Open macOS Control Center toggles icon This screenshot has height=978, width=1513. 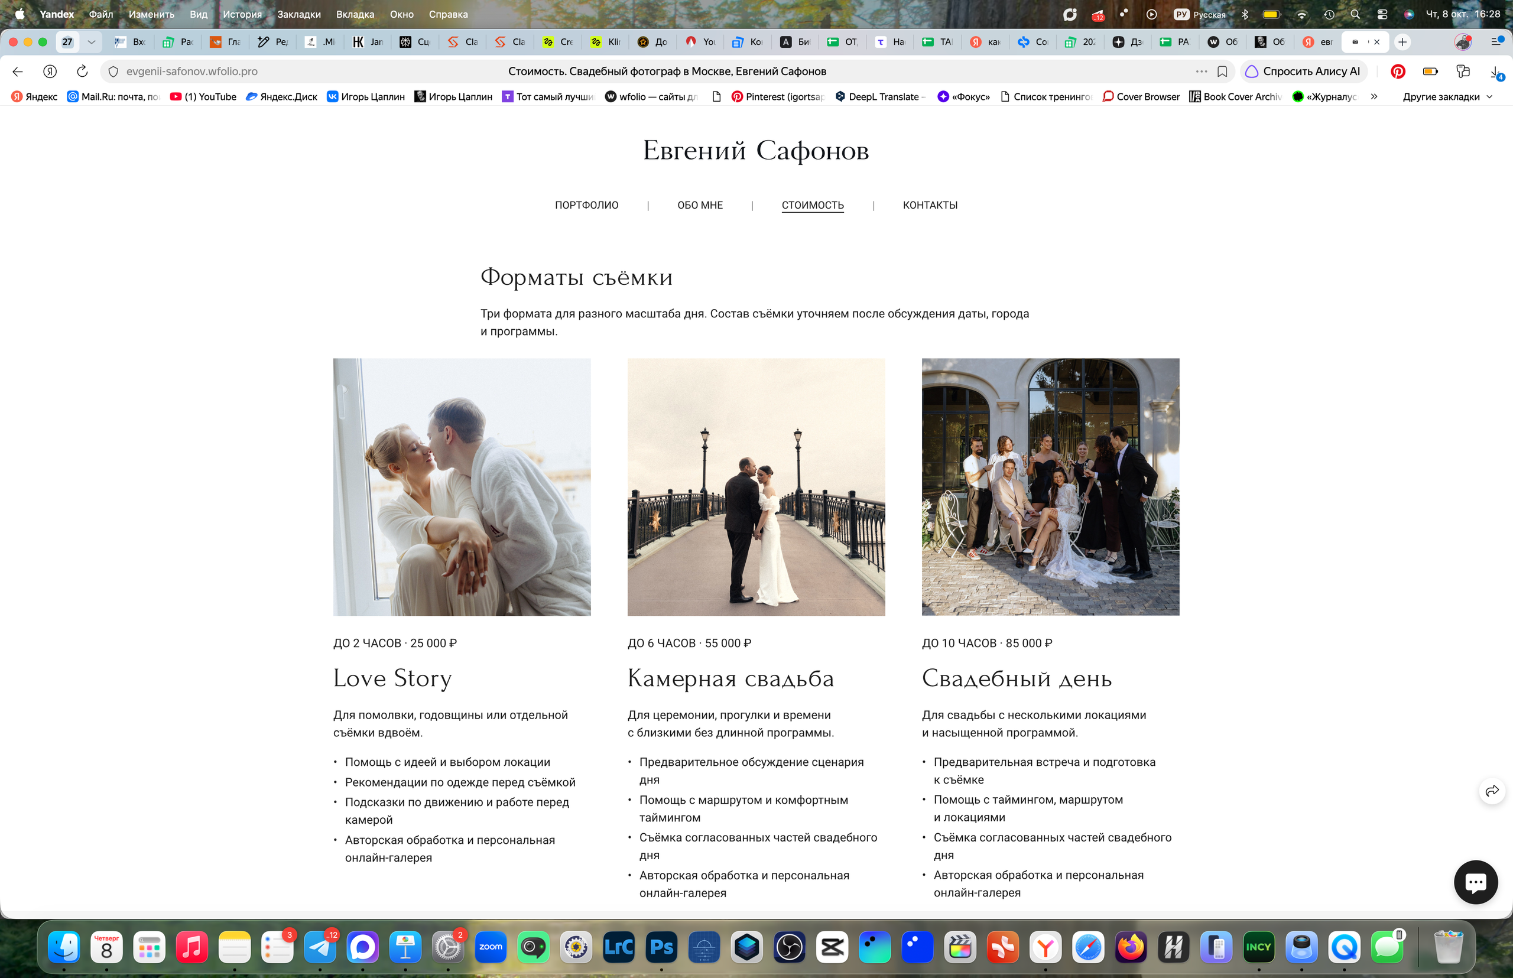(x=1382, y=14)
